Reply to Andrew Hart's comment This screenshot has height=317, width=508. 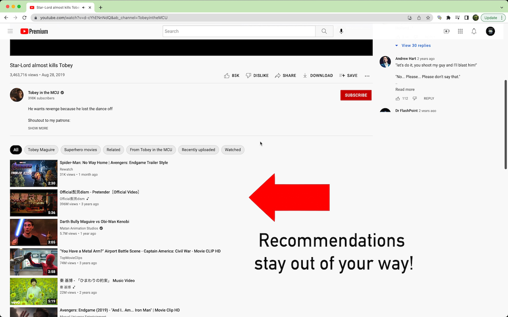point(429,98)
